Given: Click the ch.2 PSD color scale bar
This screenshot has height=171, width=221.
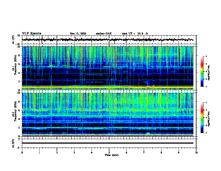Looking at the screenshot, I should (202, 118).
